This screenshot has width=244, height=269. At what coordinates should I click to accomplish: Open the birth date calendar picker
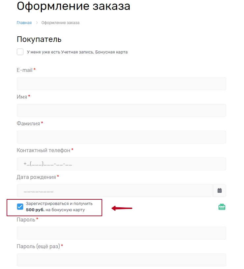tap(220, 190)
